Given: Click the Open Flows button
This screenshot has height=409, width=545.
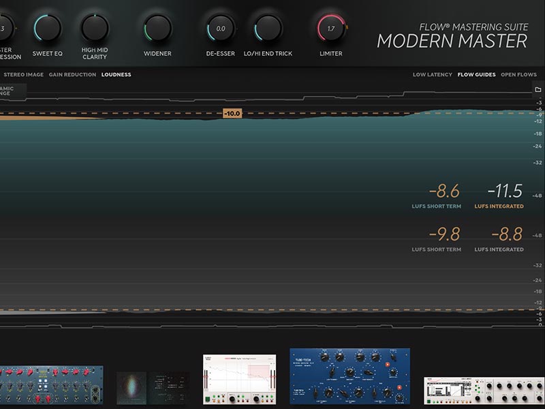Looking at the screenshot, I should [518, 74].
